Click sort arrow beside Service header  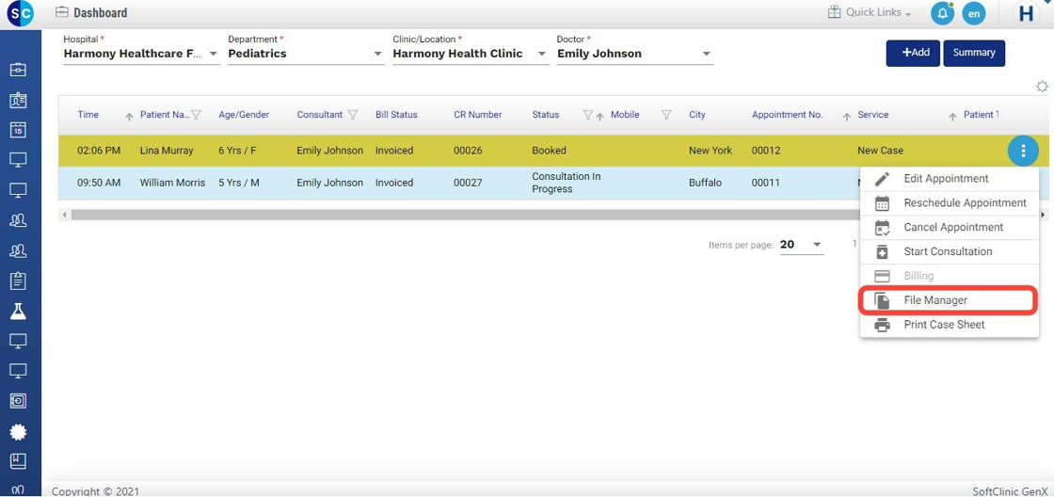[x=952, y=117]
